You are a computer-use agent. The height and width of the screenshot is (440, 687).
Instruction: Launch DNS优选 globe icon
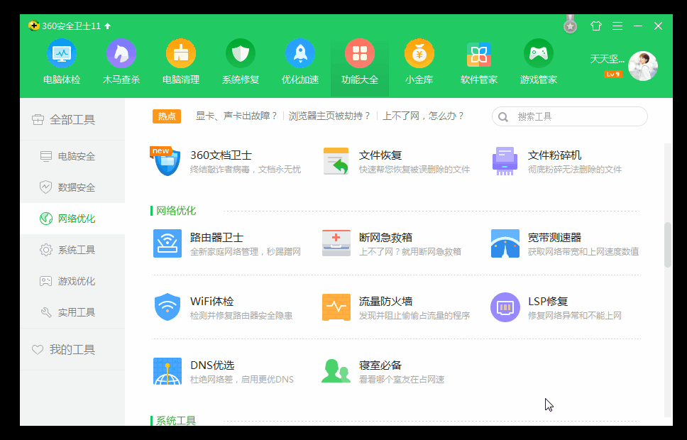coord(167,371)
